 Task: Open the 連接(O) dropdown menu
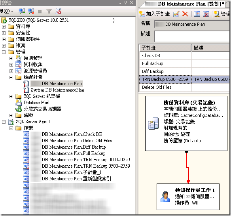6,11
